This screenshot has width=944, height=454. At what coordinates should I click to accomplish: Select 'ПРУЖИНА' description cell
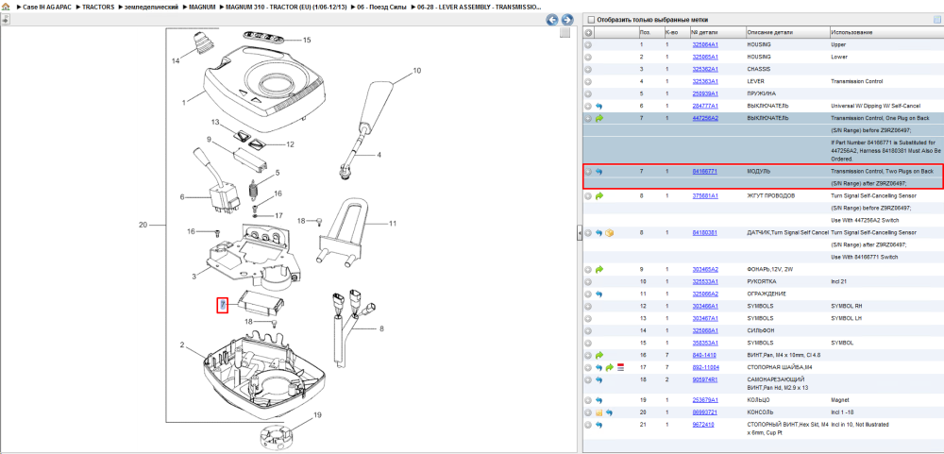click(762, 94)
